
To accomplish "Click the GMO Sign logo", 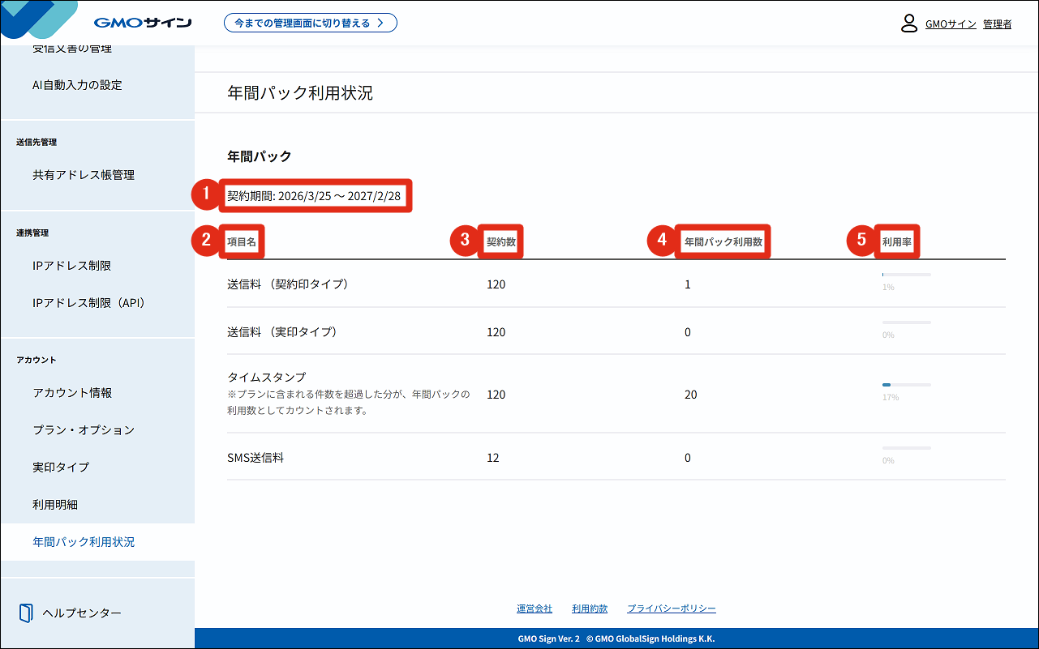I will click(x=142, y=22).
